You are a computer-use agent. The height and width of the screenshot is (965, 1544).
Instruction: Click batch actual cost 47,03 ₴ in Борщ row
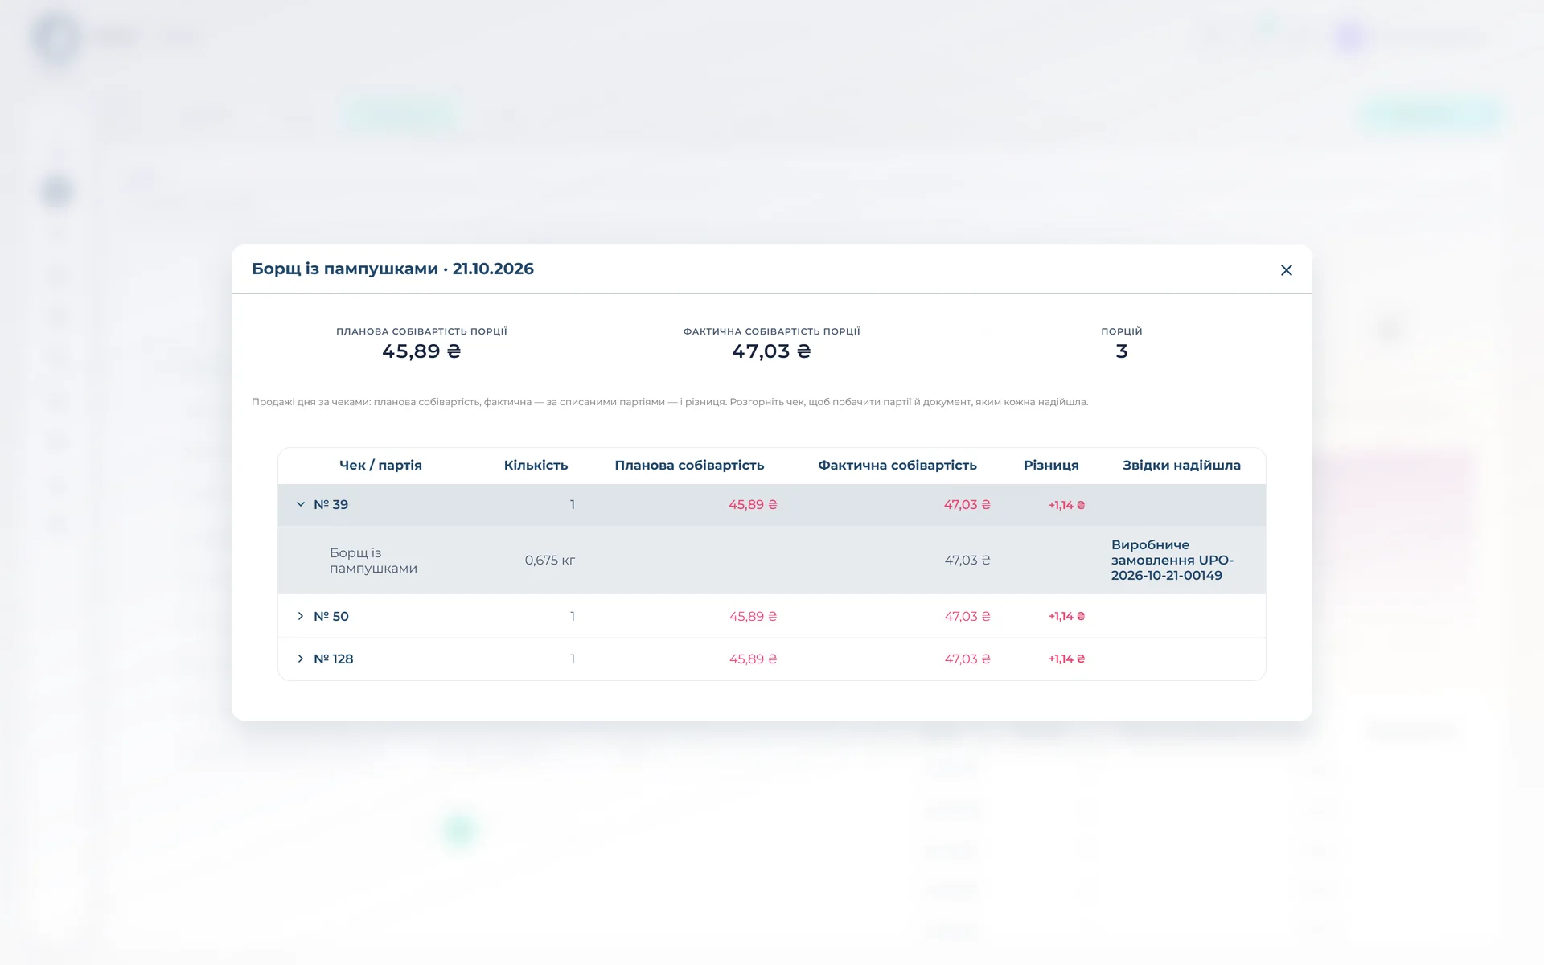(x=967, y=560)
